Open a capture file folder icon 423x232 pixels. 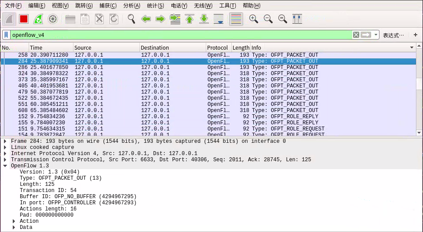(x=70, y=19)
